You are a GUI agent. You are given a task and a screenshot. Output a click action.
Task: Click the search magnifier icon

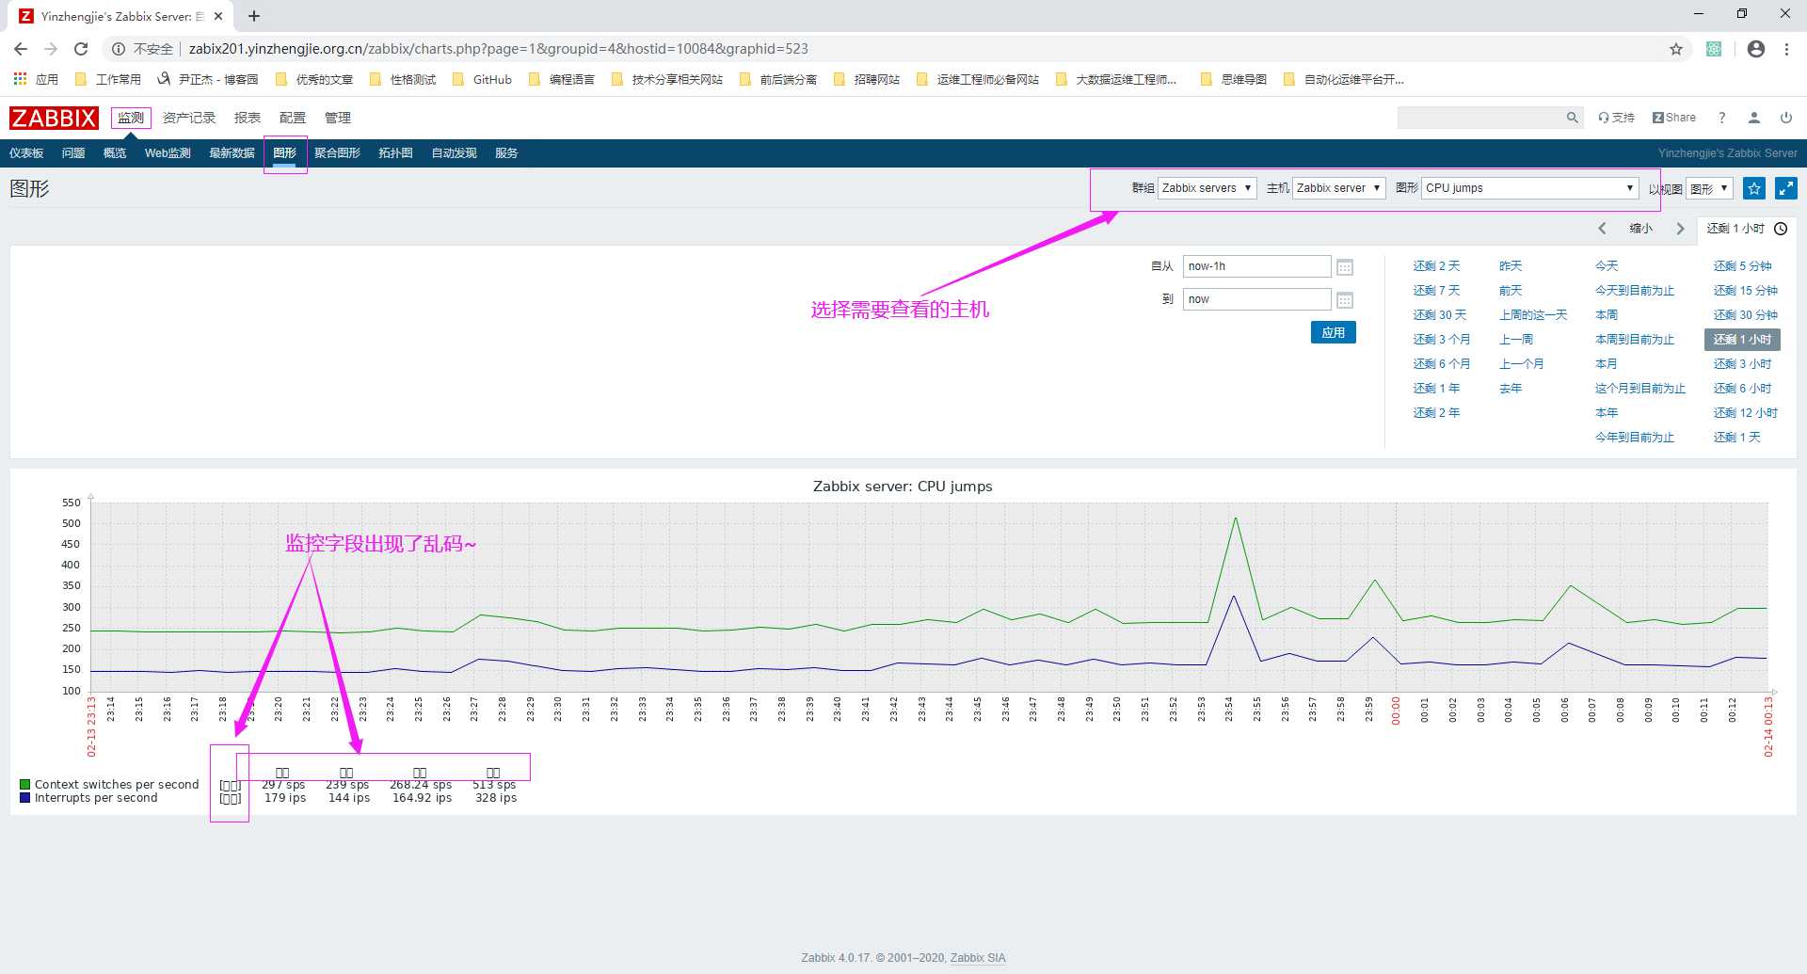click(x=1572, y=118)
